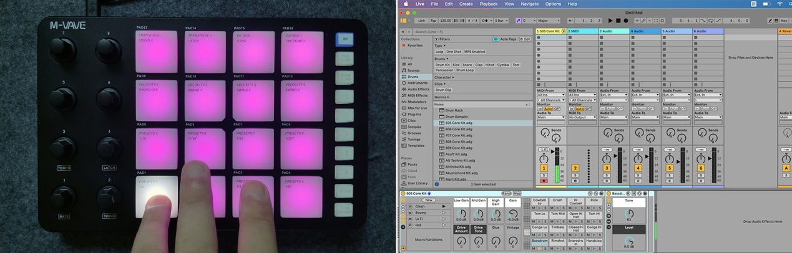
Task: Expand the Character filter group
Action: [444, 77]
